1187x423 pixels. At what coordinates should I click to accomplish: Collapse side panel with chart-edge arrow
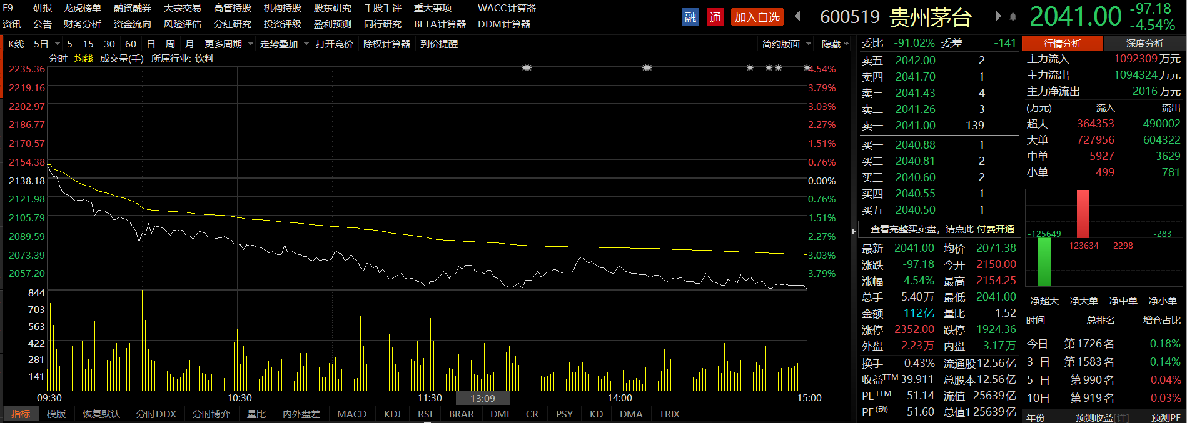[854, 232]
